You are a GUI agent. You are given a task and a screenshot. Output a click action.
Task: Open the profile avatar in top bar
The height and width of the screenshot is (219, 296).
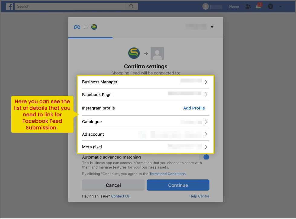pyautogui.click(x=206, y=6)
